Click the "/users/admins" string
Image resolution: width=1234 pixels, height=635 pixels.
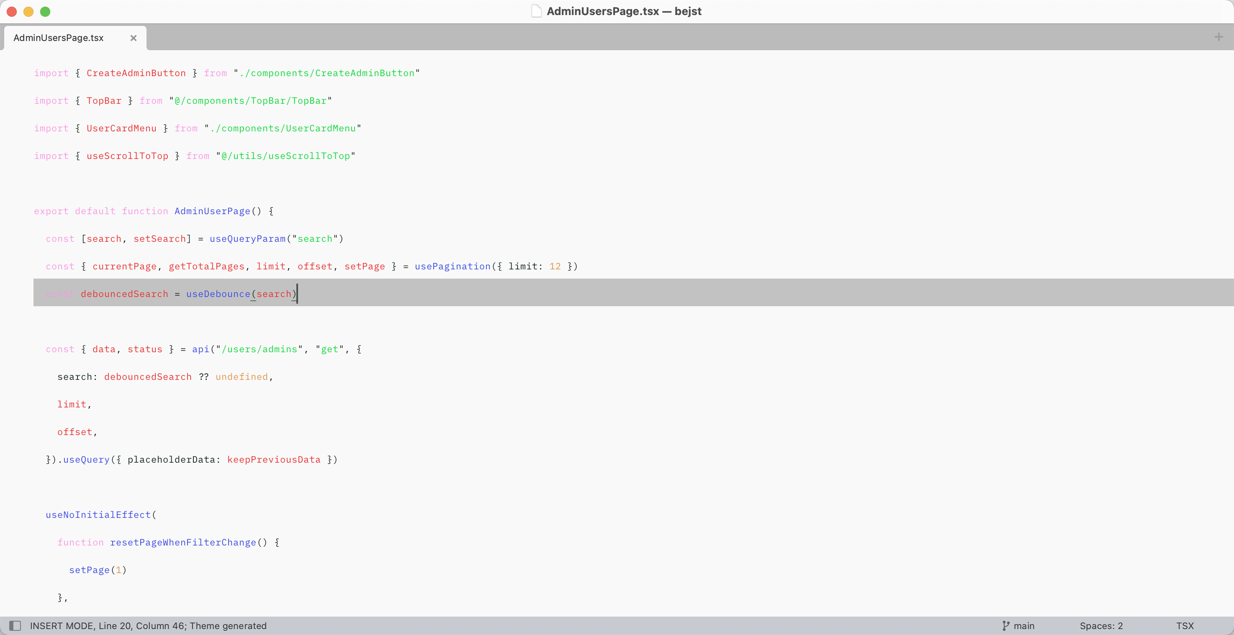[259, 349]
